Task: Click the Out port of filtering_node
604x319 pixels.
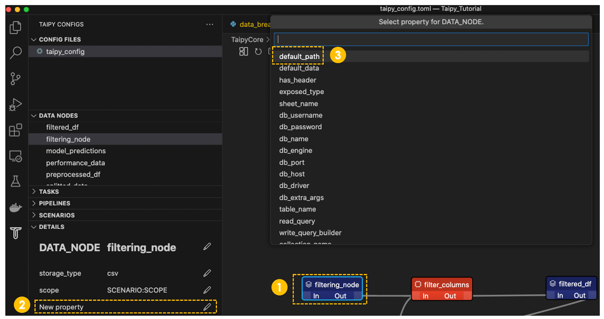Action: click(x=340, y=296)
